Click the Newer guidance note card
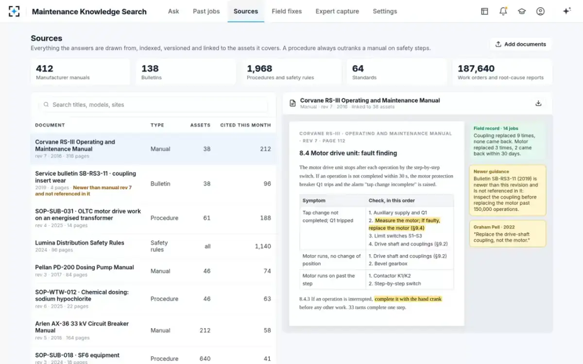This screenshot has width=583, height=364. (507, 190)
